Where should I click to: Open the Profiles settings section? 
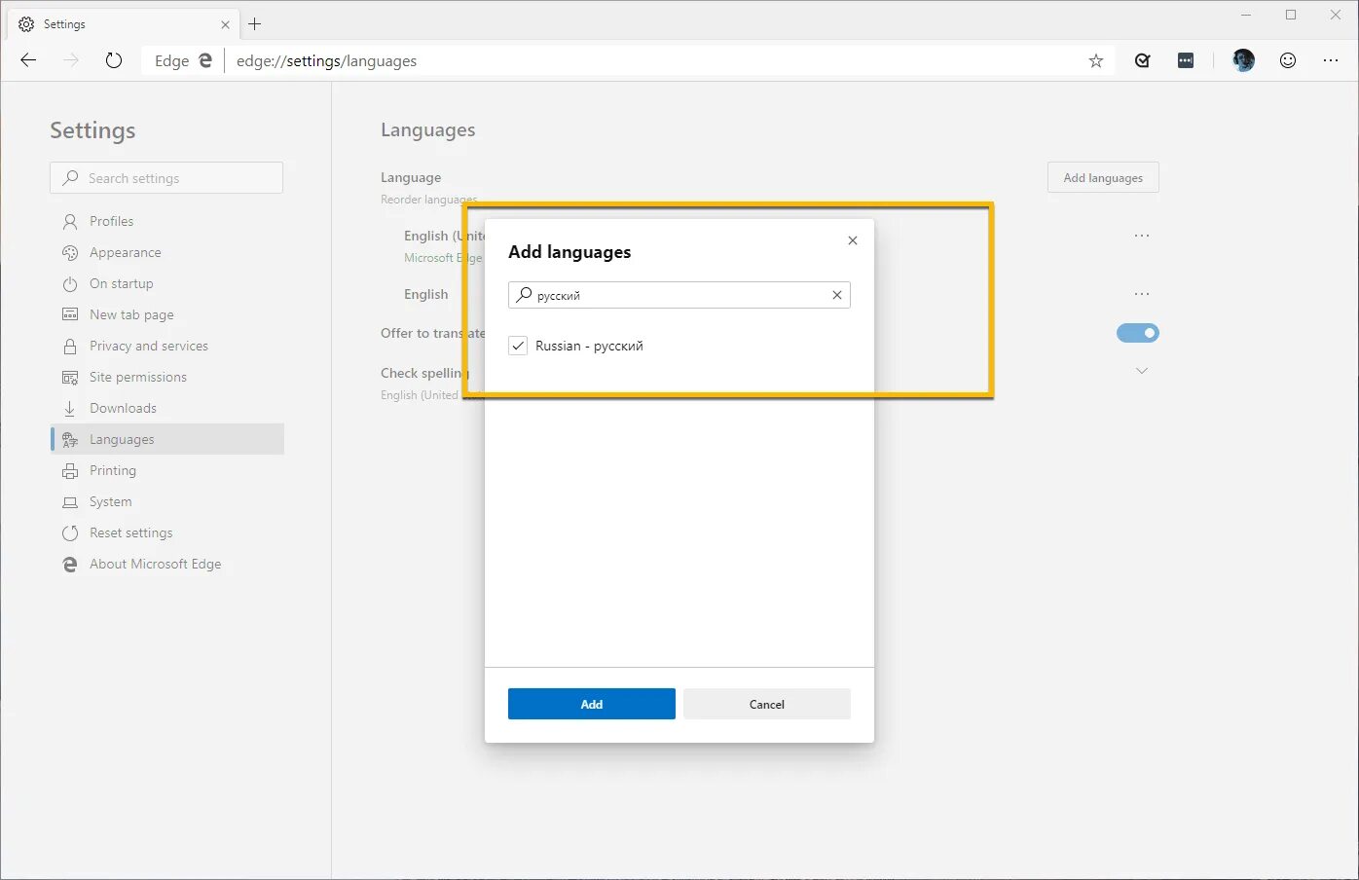[x=110, y=221]
